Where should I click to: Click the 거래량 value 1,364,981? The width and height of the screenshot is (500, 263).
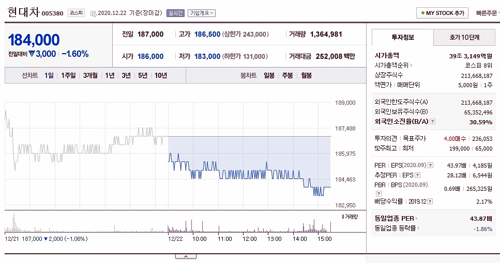tap(326, 35)
